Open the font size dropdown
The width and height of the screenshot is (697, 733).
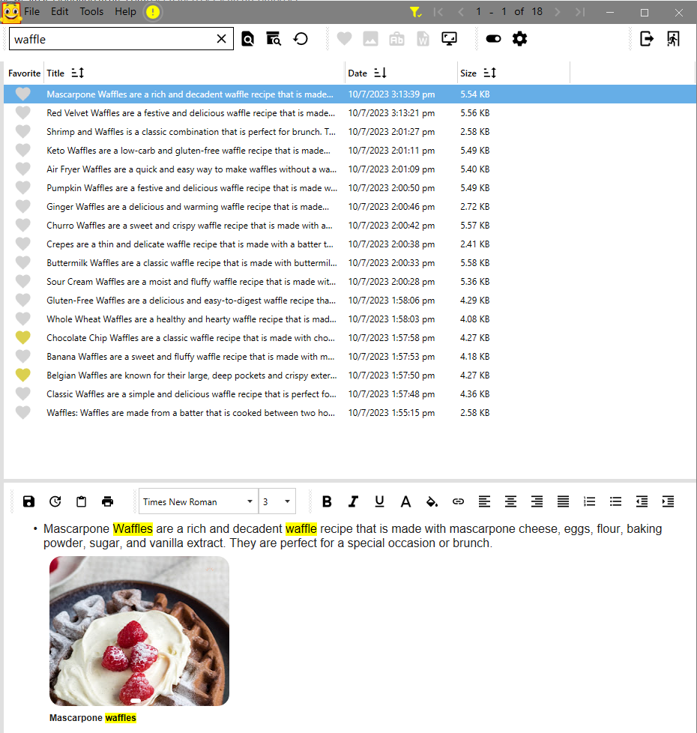pyautogui.click(x=277, y=501)
